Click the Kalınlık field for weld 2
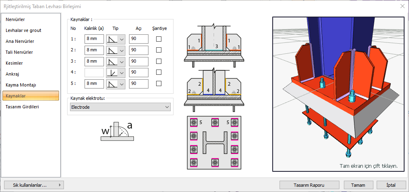The image size is (409, 192). pyautogui.click(x=94, y=50)
